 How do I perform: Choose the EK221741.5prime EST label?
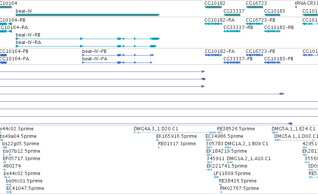point(227,166)
